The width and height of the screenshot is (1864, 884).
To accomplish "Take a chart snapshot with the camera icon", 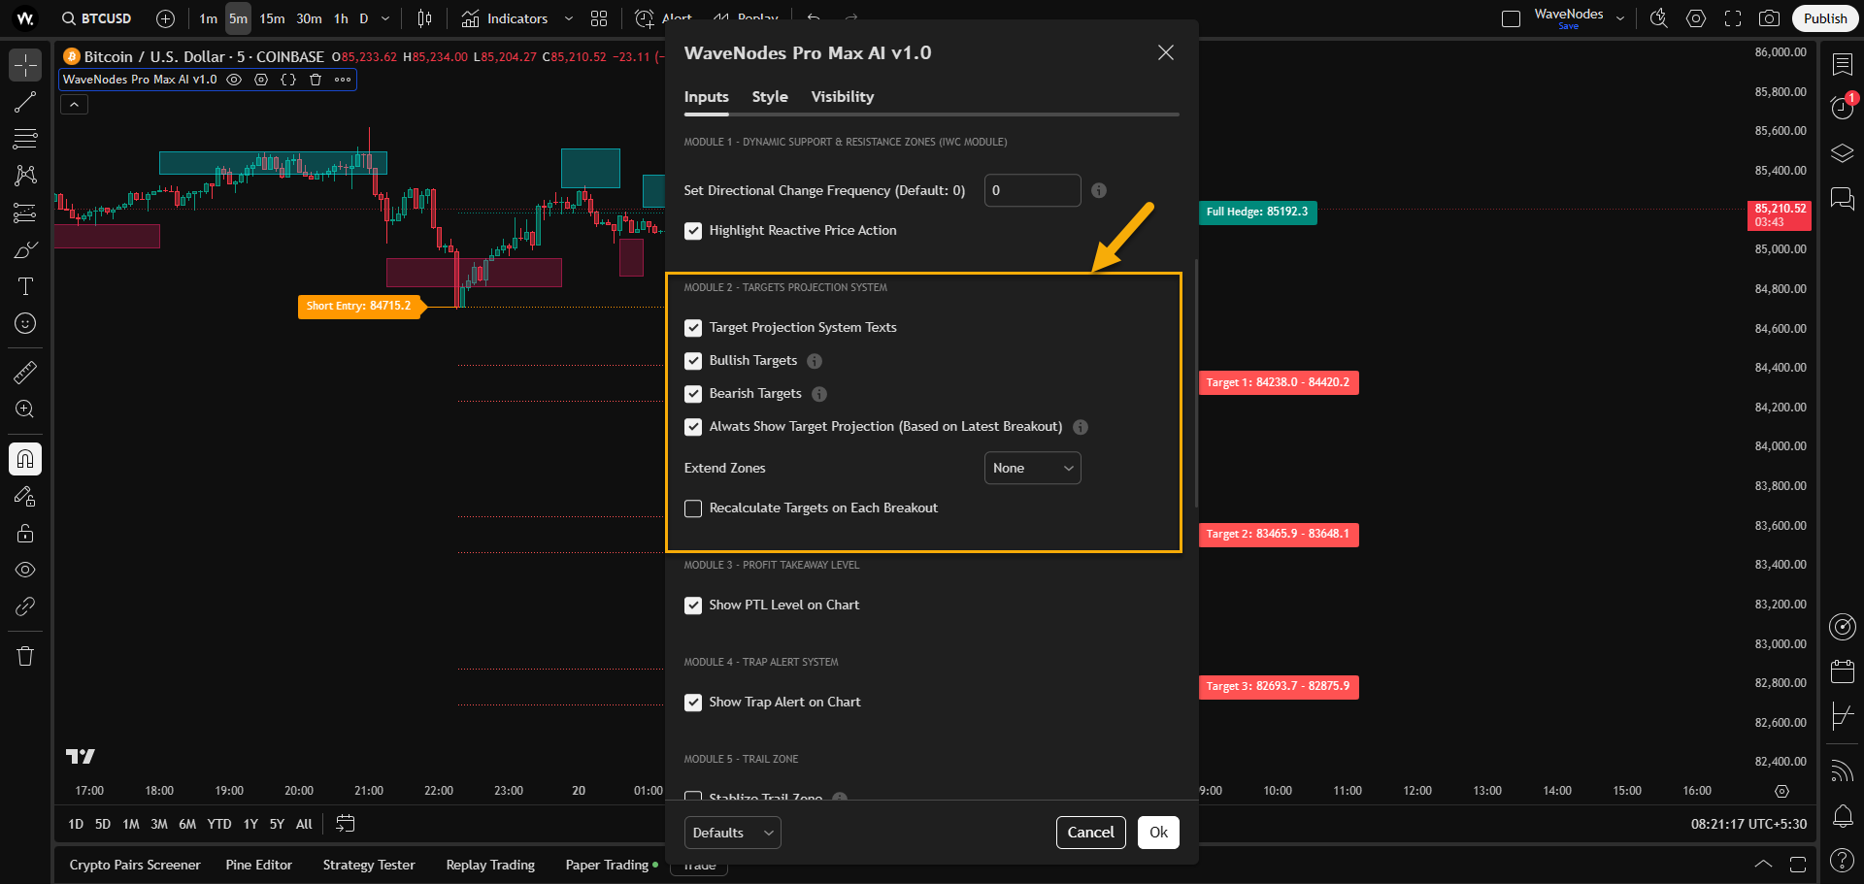I will [x=1770, y=17].
